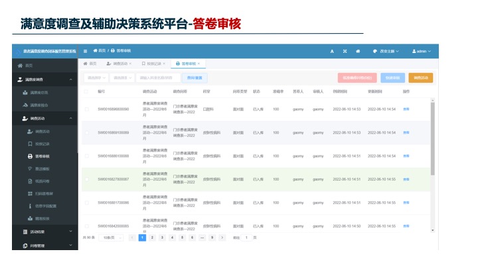Click the table's vertical scrollbar thumb

433,139
